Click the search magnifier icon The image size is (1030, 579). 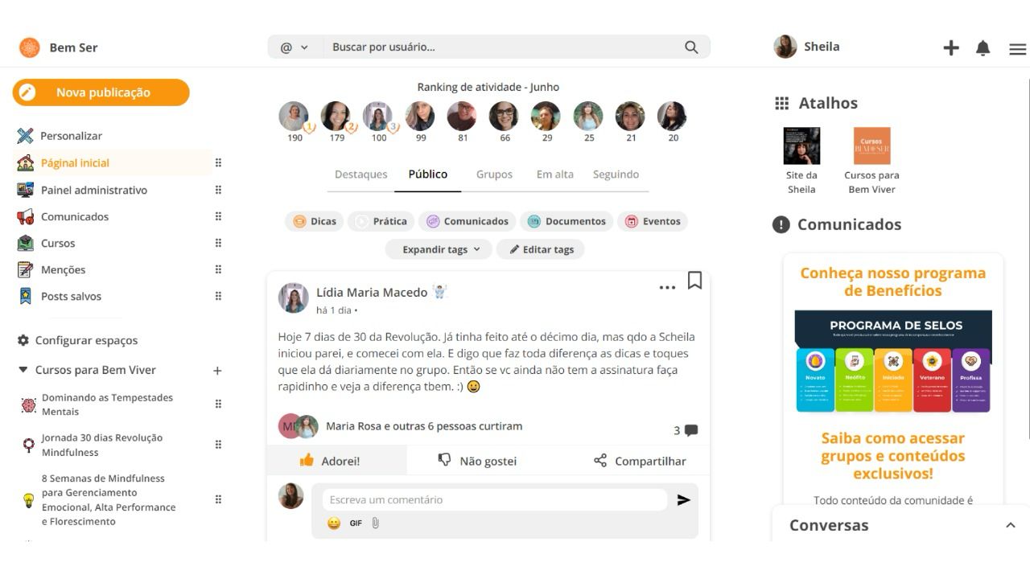pyautogui.click(x=691, y=47)
